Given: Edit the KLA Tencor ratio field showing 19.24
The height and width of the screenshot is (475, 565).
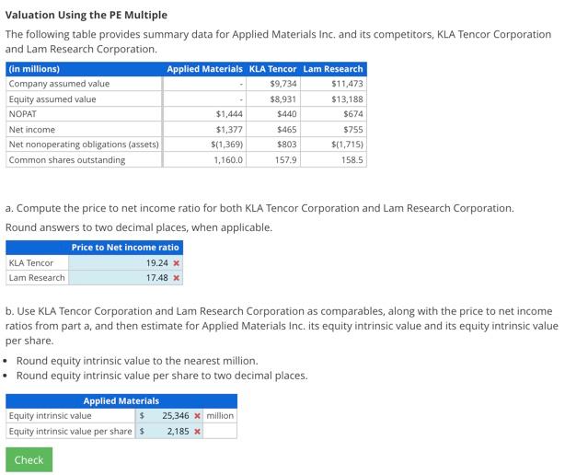Looking at the screenshot, I should point(125,263).
